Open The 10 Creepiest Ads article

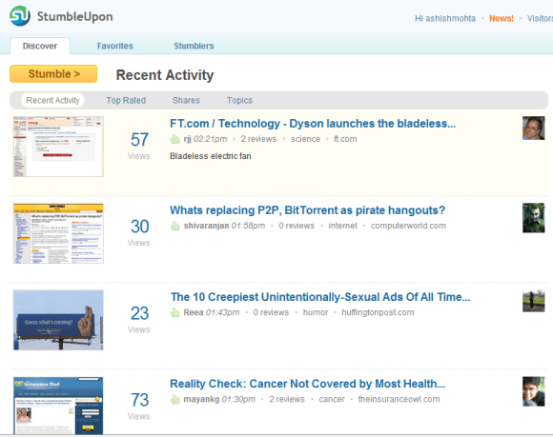click(x=320, y=297)
